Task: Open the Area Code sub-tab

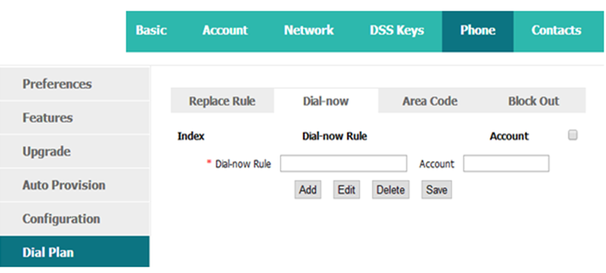Action: (430, 101)
